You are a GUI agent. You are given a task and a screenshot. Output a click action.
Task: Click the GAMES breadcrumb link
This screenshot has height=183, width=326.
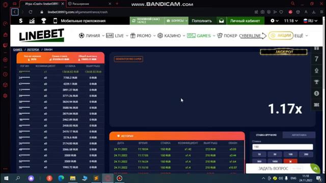[x=18, y=50]
